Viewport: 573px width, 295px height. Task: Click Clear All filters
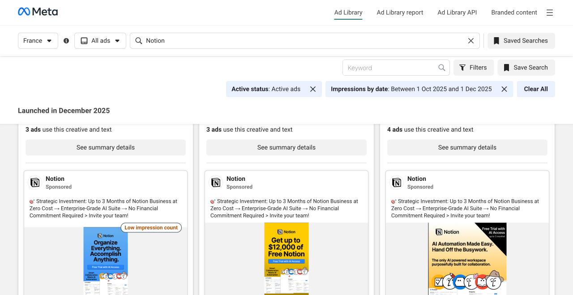coord(536,89)
